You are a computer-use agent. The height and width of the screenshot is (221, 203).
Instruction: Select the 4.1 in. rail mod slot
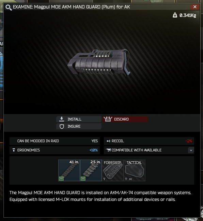[69, 170]
